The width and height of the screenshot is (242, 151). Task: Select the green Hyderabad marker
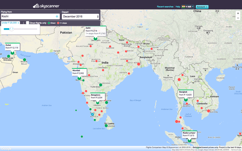101,85
